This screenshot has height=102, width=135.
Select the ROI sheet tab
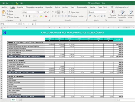(x=13, y=100)
